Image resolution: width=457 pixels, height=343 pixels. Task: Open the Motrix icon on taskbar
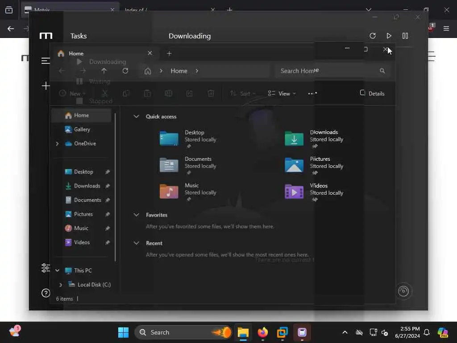pos(302,332)
